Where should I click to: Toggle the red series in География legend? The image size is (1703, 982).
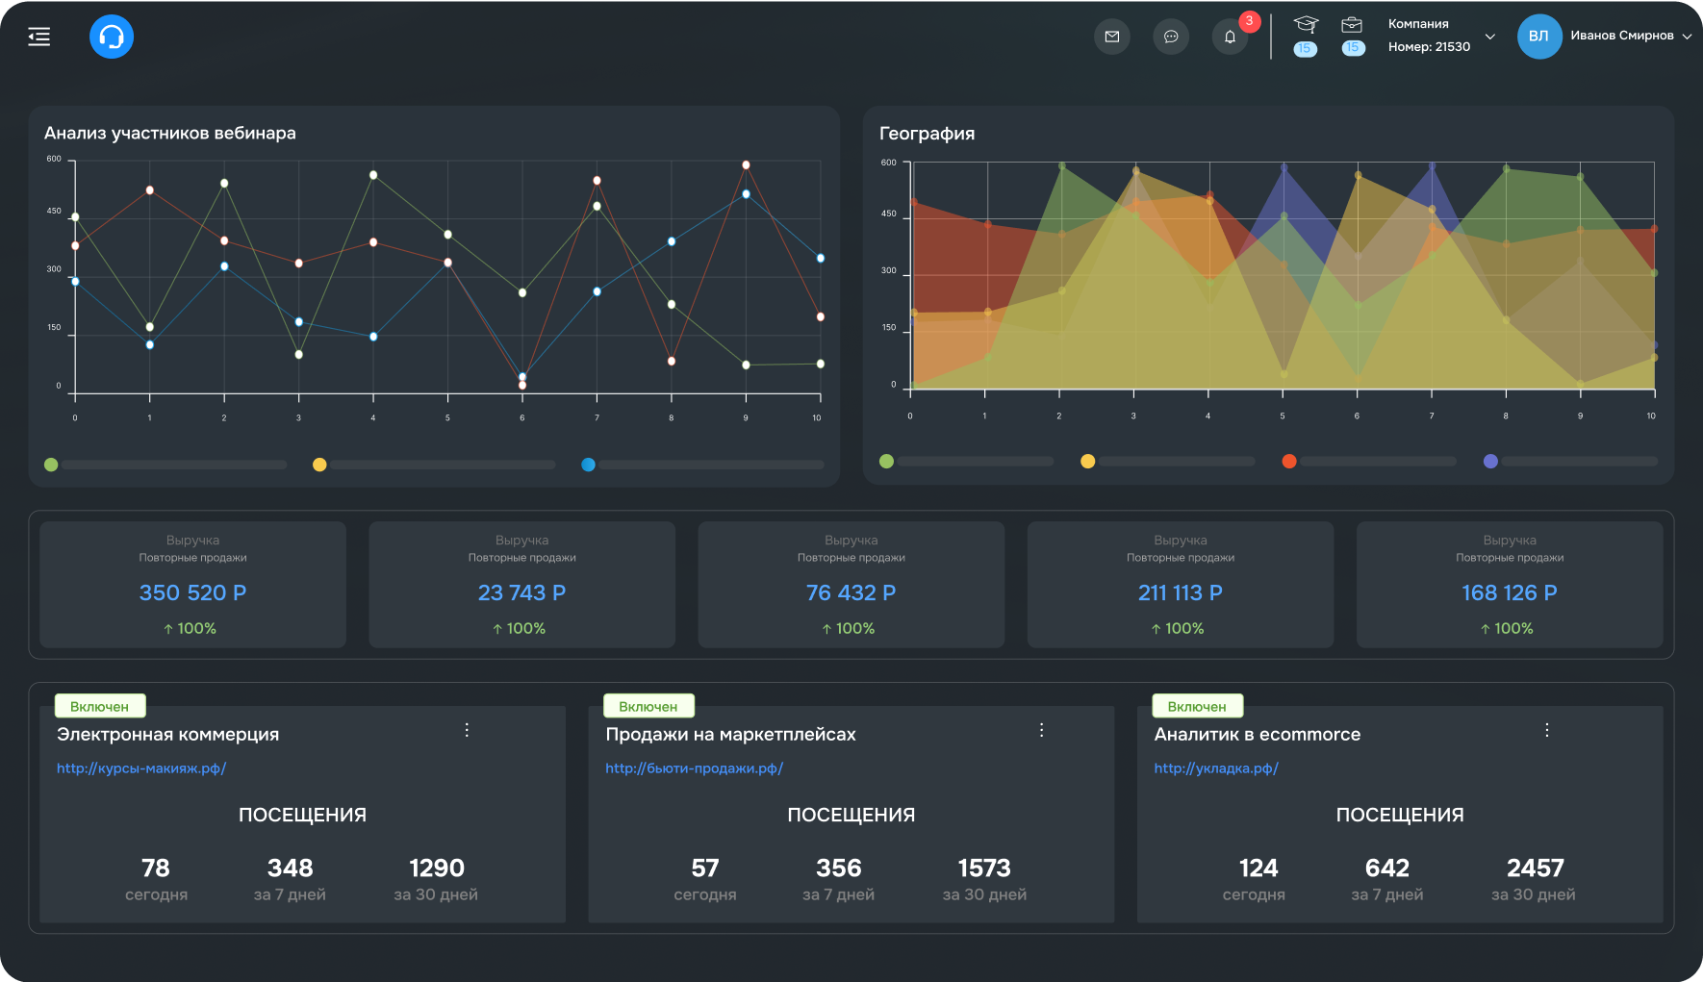click(1289, 461)
